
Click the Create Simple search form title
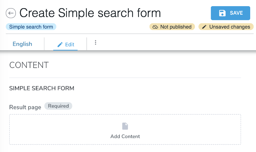pyautogui.click(x=90, y=13)
